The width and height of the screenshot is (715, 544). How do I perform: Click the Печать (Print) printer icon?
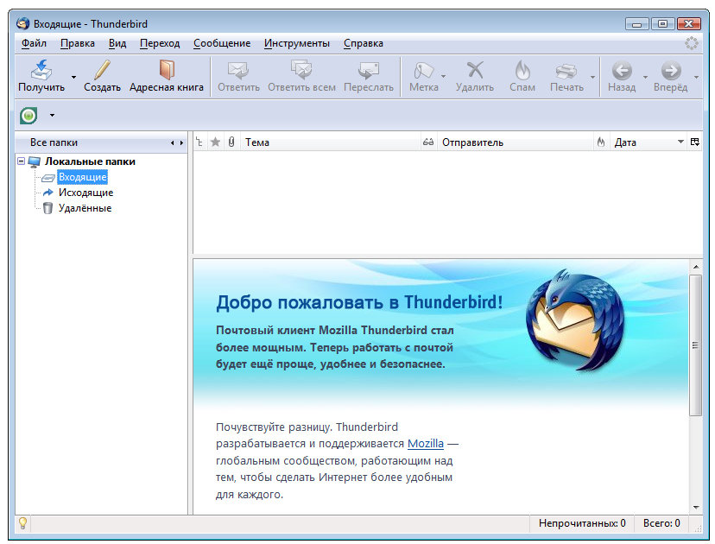[566, 71]
